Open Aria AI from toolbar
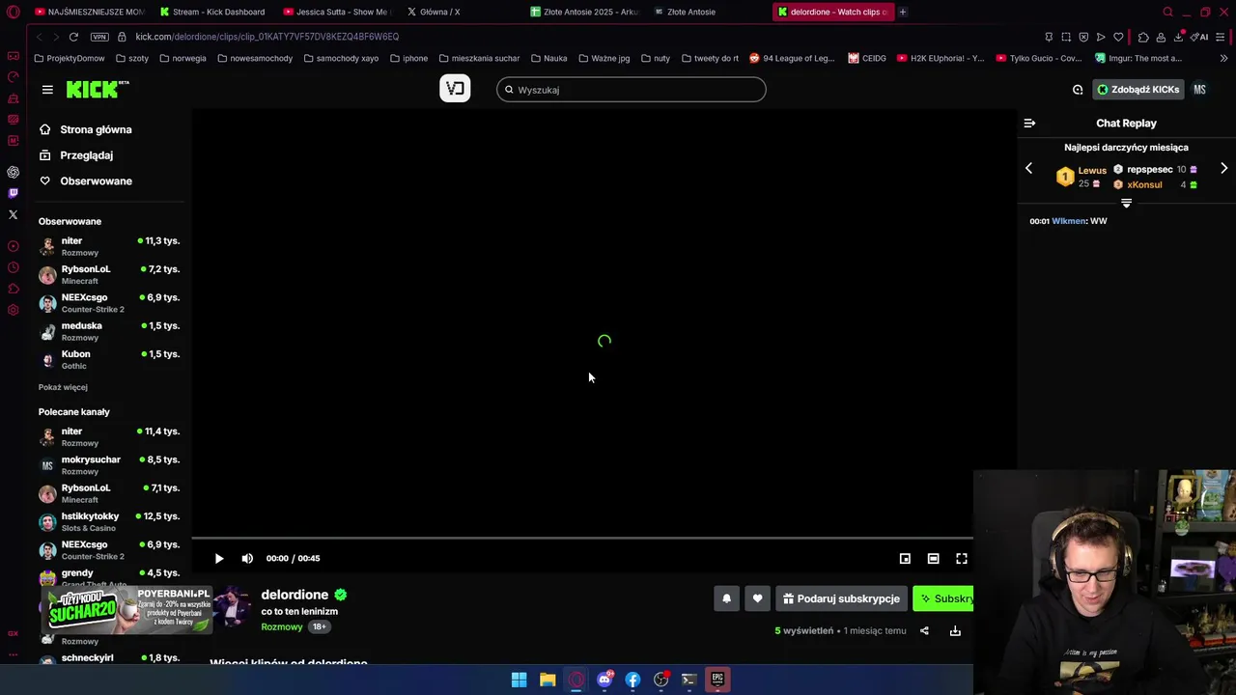The image size is (1236, 695). tap(1199, 37)
